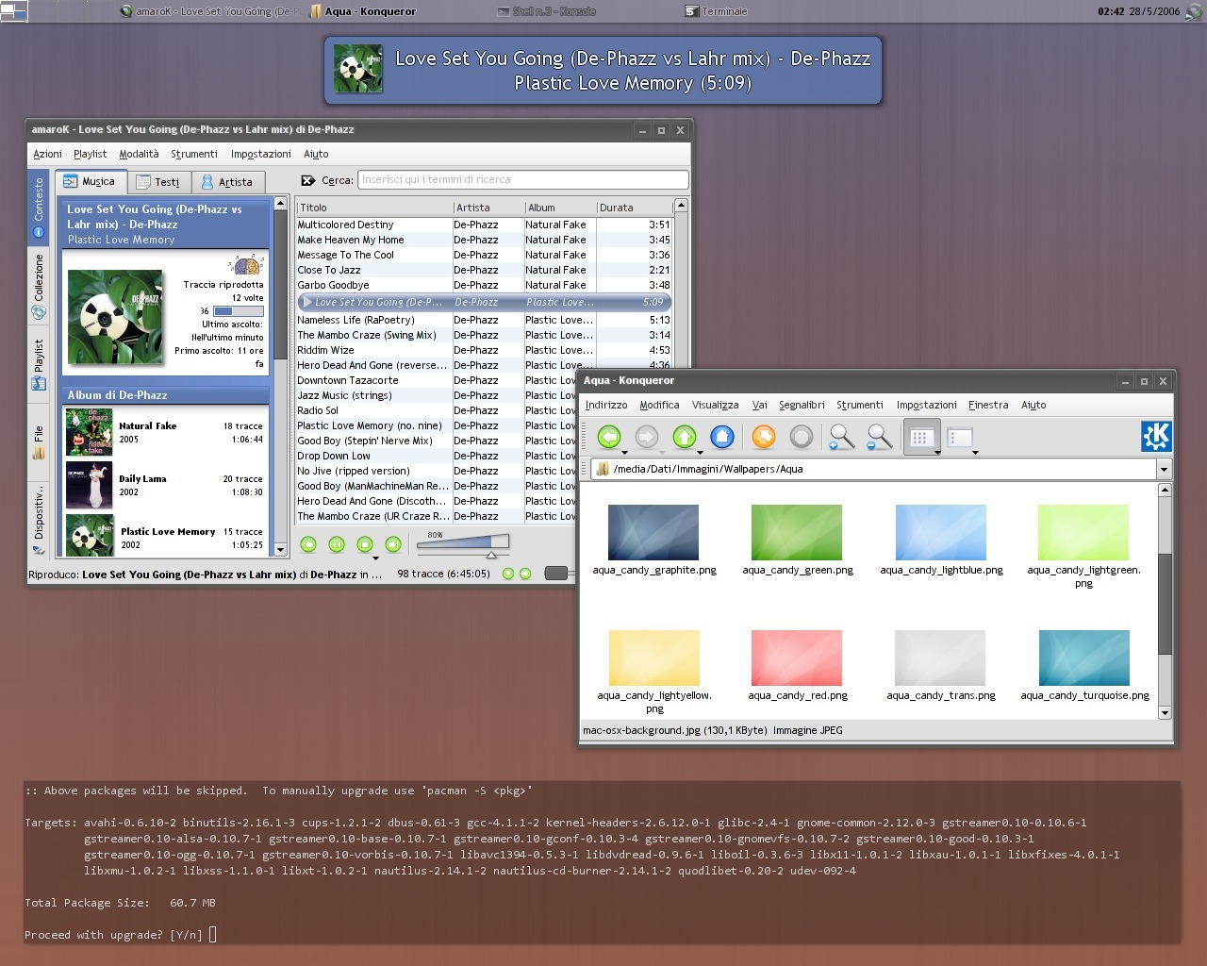Click the search clear icon beside Cerca

pos(308,180)
